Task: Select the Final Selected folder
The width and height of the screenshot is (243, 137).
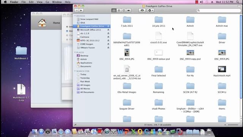Action: tap(159, 69)
